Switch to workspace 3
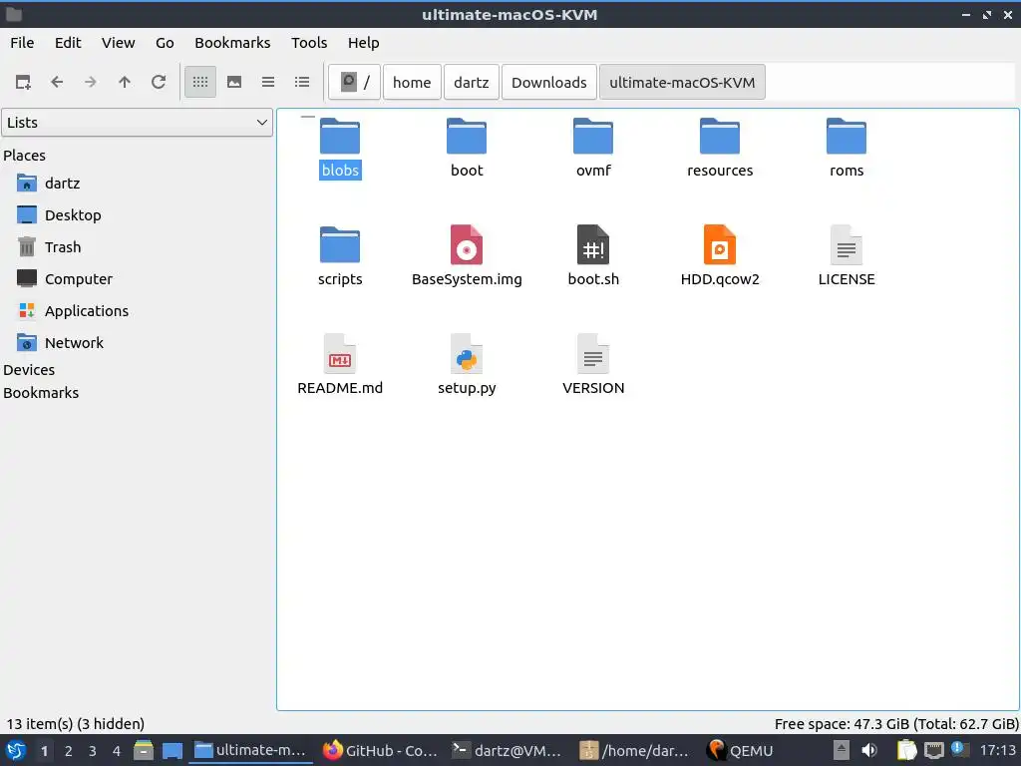 (x=93, y=751)
